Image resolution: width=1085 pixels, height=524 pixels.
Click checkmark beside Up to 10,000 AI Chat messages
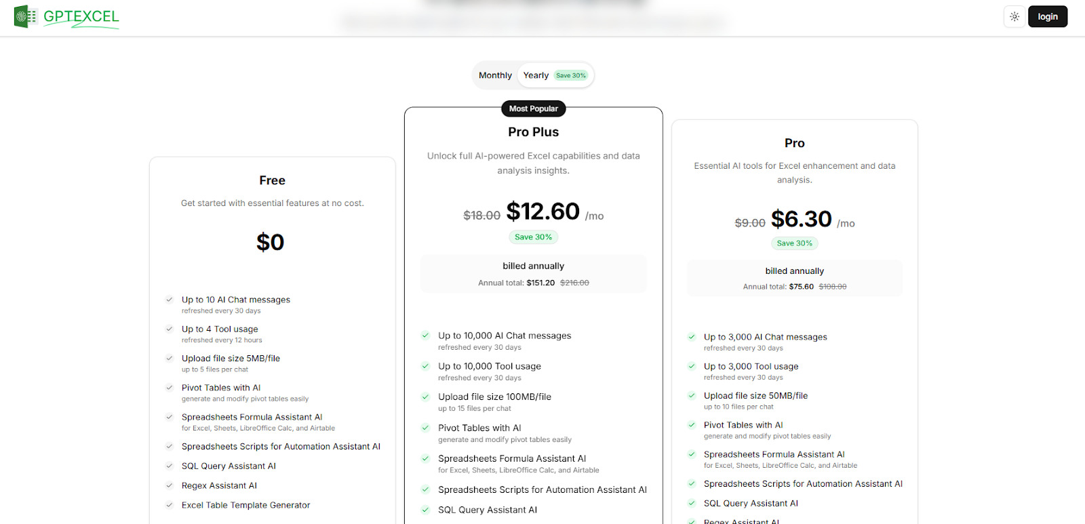pyautogui.click(x=425, y=336)
